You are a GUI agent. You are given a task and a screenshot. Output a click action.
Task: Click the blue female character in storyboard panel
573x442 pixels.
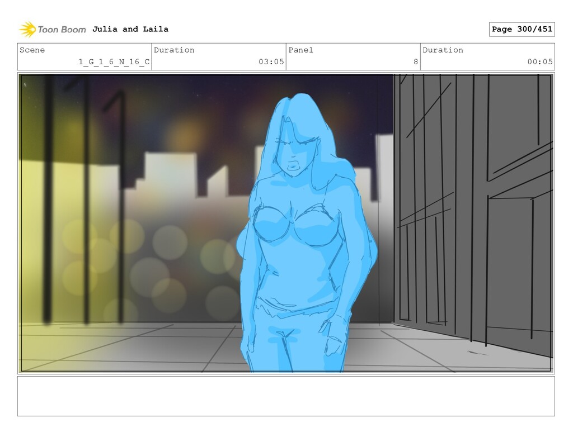(x=306, y=234)
